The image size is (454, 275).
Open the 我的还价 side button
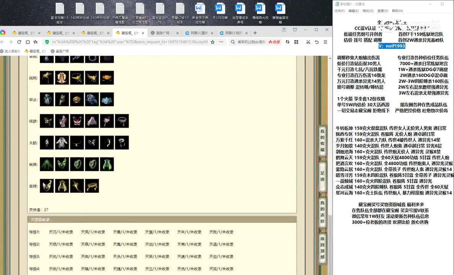[322, 212]
